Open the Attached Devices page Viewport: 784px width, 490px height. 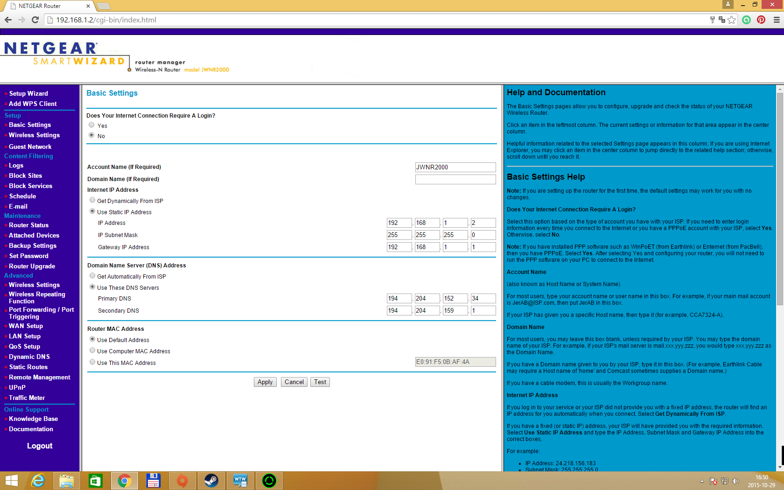tap(34, 235)
